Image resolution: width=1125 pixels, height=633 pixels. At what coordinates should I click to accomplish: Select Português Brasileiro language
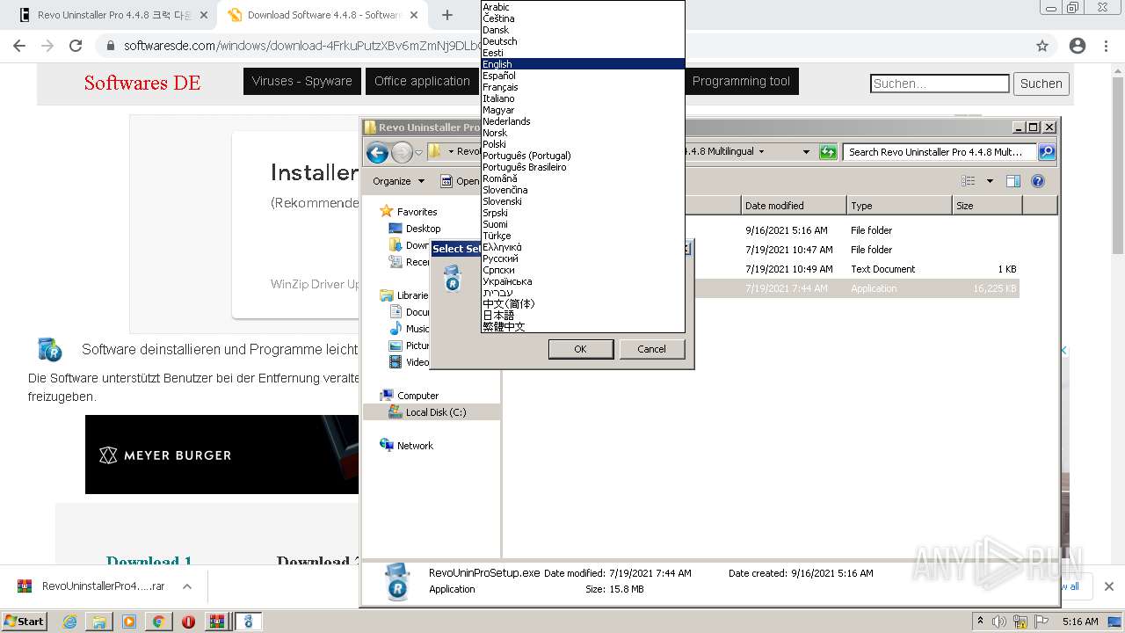point(583,167)
